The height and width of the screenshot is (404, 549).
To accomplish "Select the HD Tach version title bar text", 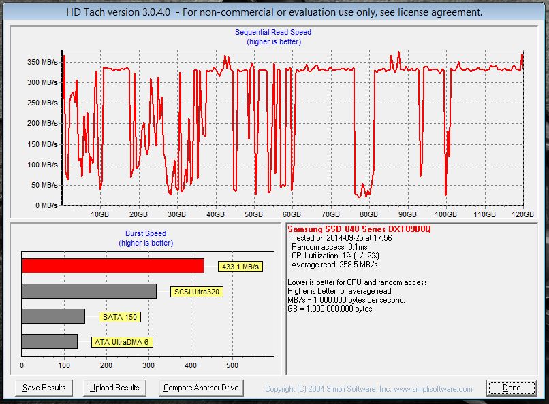I will coord(274,12).
